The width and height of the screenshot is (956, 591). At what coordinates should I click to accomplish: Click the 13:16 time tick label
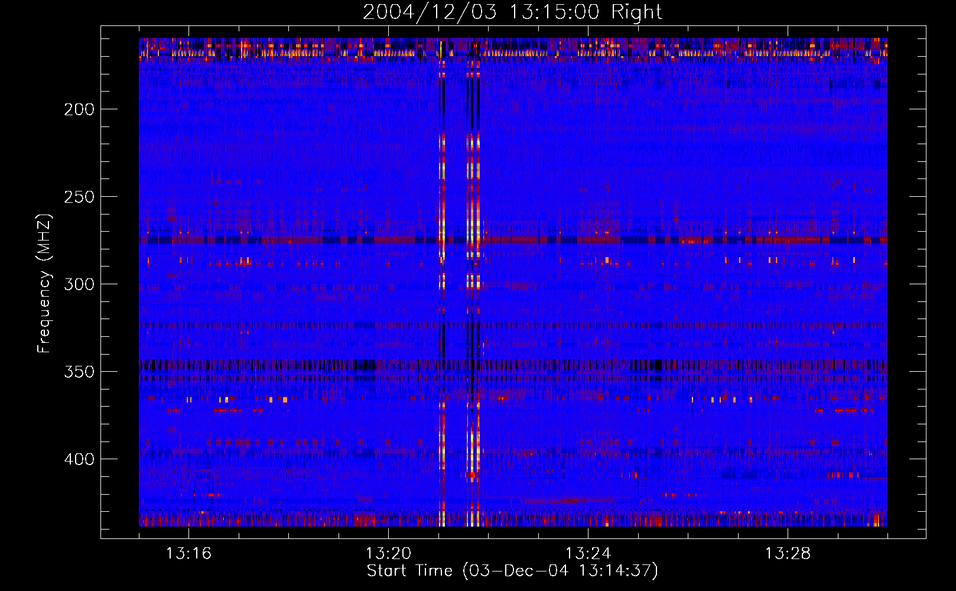click(x=188, y=554)
